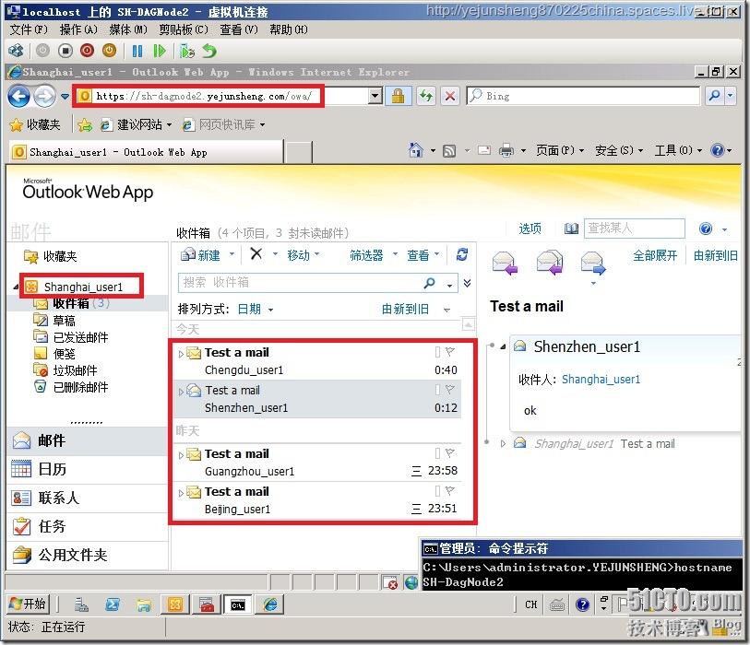
Task: Click the VM Turn Off stop button
Action: point(65,50)
